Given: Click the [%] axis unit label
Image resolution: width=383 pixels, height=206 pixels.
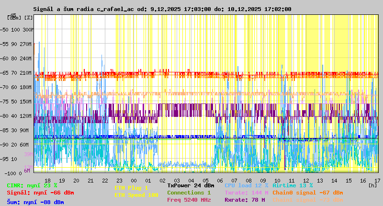Looking at the screenshot, I should pos(28,18).
